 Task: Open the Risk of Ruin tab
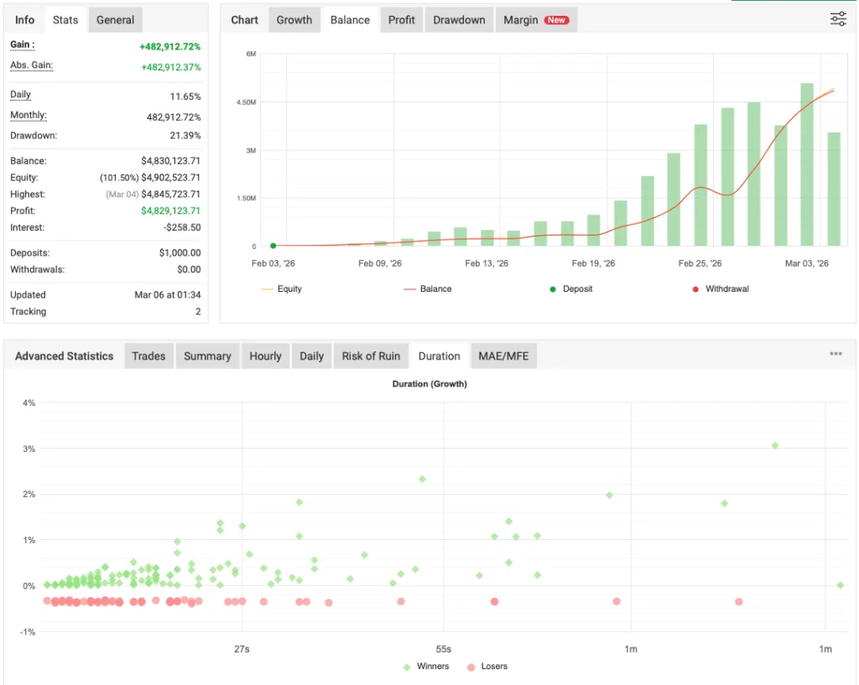click(x=371, y=355)
